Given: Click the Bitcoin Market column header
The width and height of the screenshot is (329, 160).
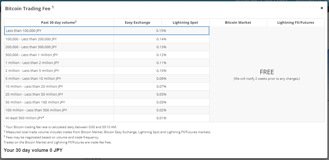Looking at the screenshot, I should tap(238, 23).
